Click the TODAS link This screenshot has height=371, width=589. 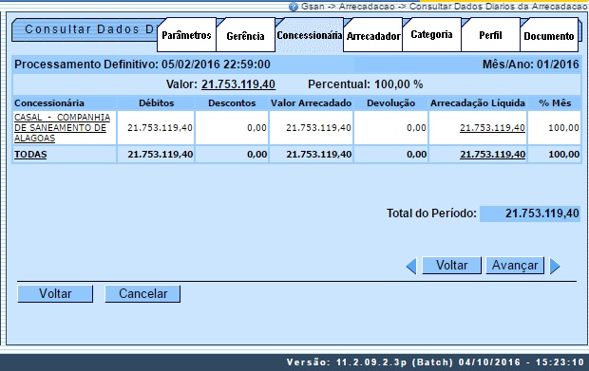click(30, 155)
